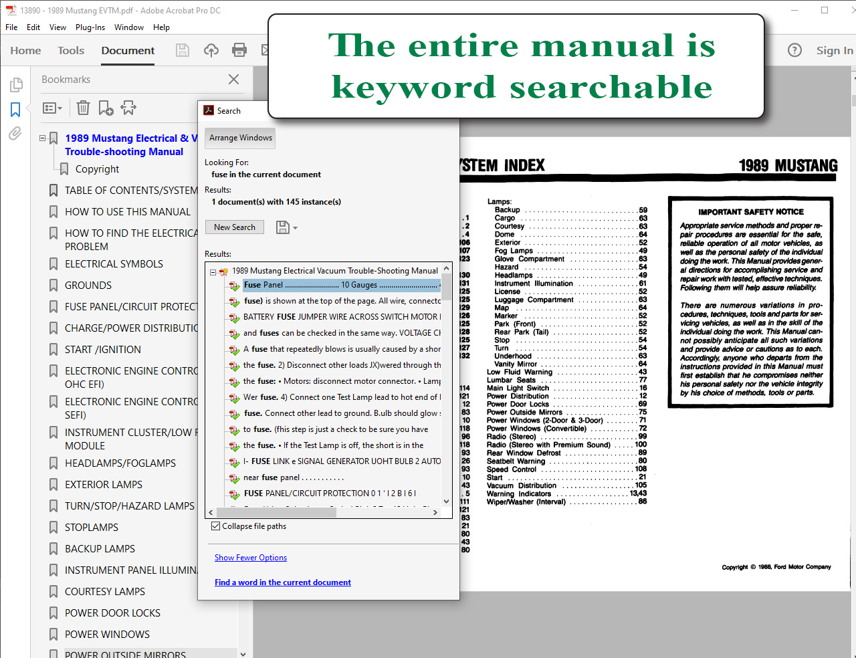Open POWER DOOR LOCKS bookmark

pyautogui.click(x=112, y=613)
